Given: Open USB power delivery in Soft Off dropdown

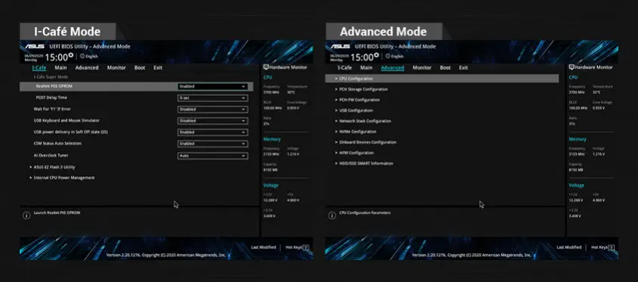Looking at the screenshot, I should pyautogui.click(x=213, y=132).
